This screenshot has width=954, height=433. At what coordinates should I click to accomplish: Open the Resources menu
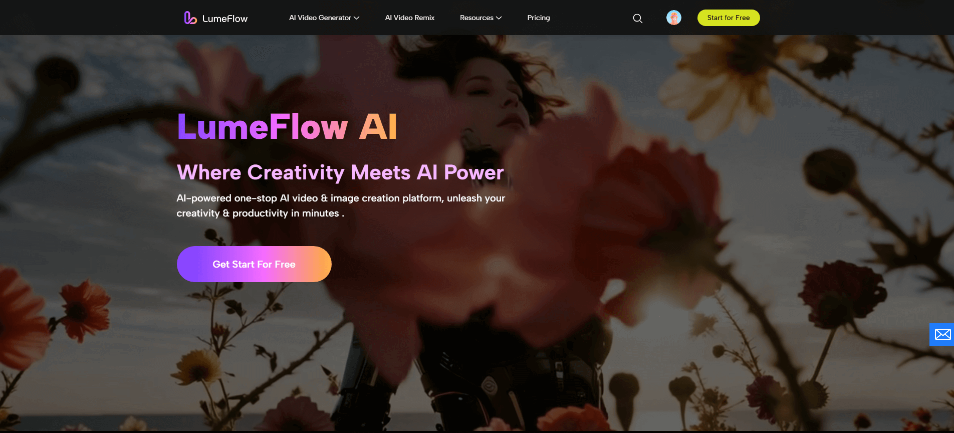click(481, 18)
